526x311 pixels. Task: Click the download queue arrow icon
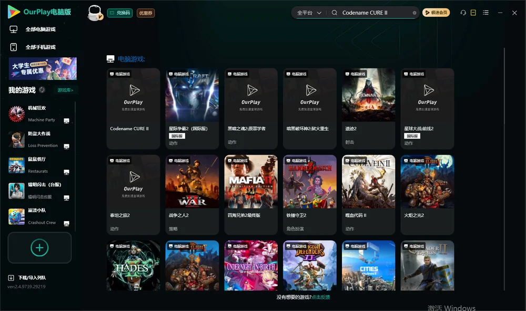pyautogui.click(x=11, y=277)
